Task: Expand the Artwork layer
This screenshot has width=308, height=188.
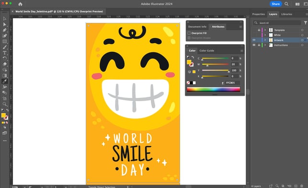Action: 265,40
